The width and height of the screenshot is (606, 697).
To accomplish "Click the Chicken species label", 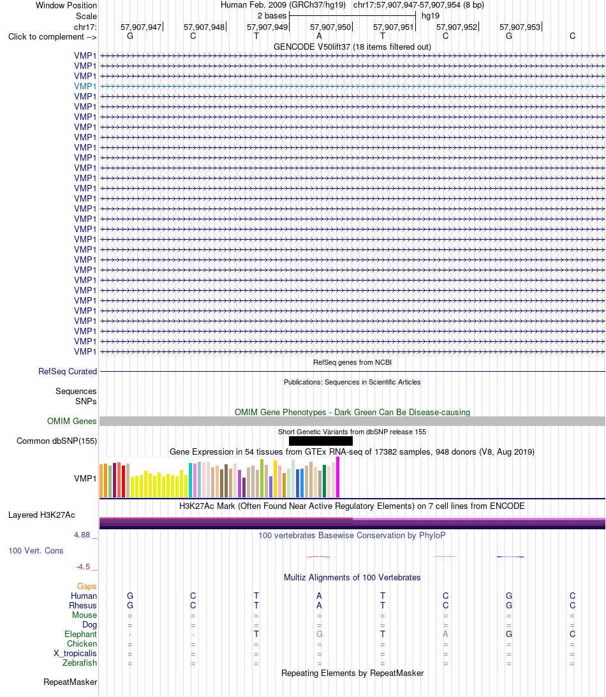I will [82, 643].
